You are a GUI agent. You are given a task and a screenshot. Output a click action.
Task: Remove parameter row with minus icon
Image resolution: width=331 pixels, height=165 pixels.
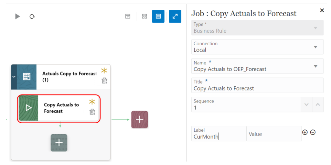coord(313,132)
